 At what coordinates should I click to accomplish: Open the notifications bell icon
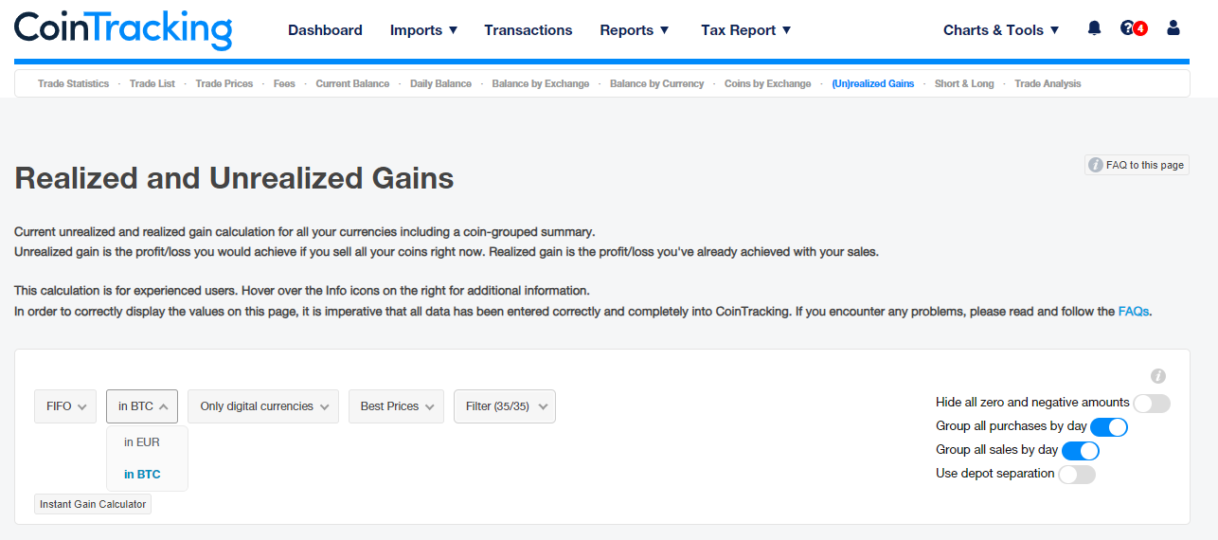(x=1095, y=28)
